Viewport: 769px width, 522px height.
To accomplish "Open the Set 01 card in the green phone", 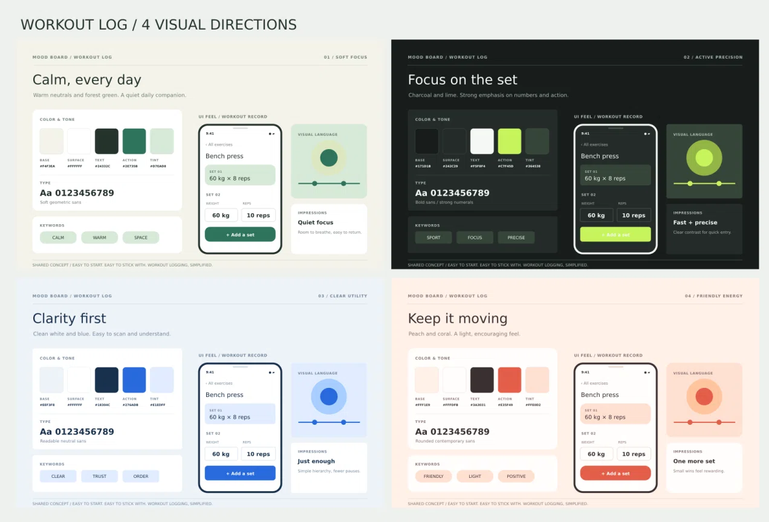I will click(x=240, y=175).
